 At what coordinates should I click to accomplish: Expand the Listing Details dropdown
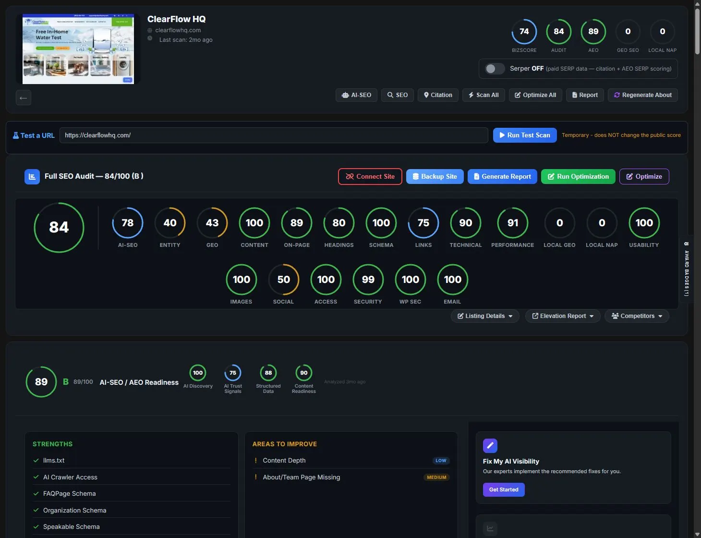point(485,316)
